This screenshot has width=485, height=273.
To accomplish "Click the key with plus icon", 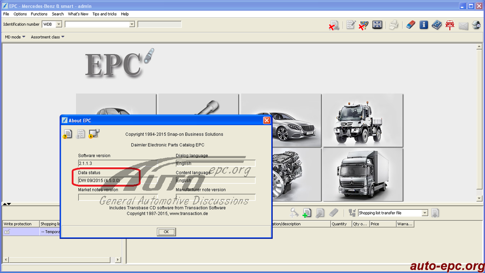I will pos(294,213).
